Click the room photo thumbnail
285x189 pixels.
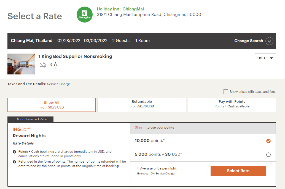tap(21, 64)
